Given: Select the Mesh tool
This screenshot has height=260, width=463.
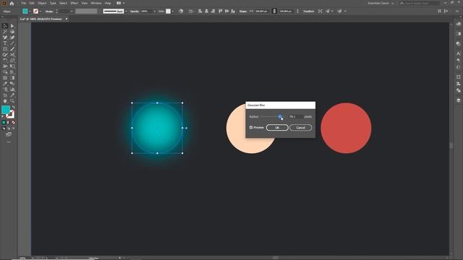Looking at the screenshot, I should (x=5, y=78).
